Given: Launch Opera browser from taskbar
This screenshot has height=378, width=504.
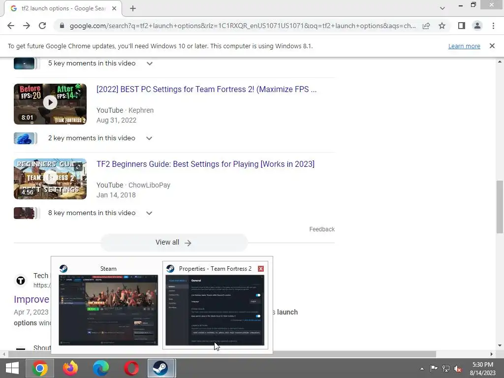Looking at the screenshot, I should pos(131,368).
